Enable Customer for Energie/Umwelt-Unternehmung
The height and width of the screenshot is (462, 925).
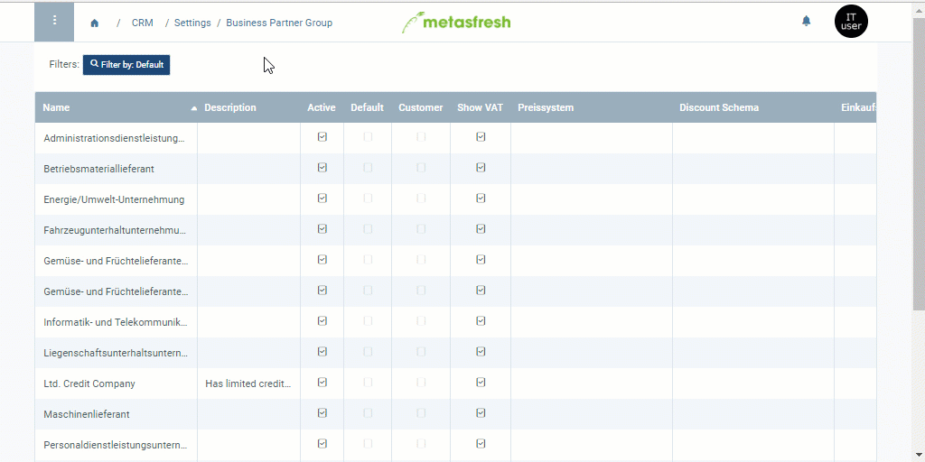coord(421,199)
